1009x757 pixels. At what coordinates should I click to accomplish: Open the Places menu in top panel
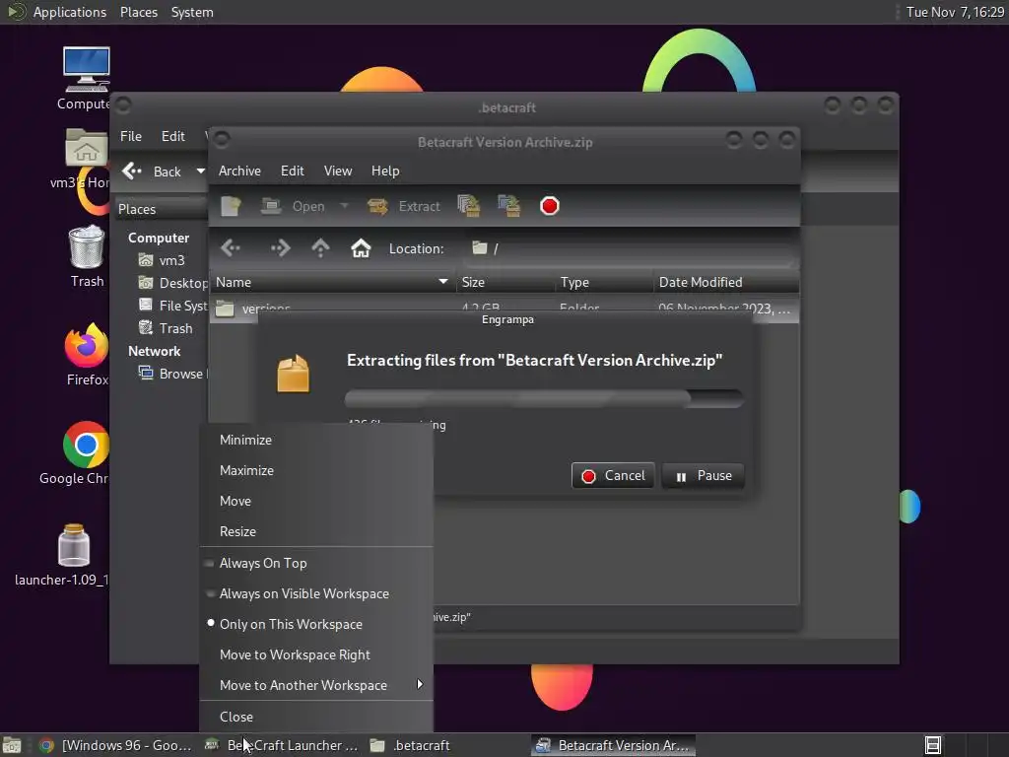click(x=138, y=12)
